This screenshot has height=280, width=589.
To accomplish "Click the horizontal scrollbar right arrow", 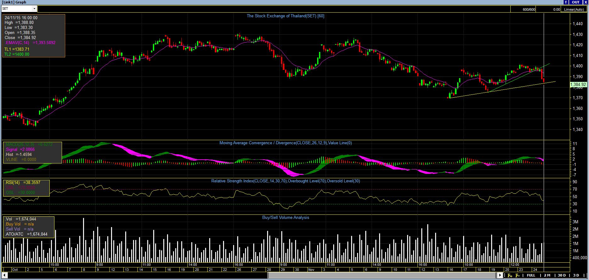I will [500, 276].
